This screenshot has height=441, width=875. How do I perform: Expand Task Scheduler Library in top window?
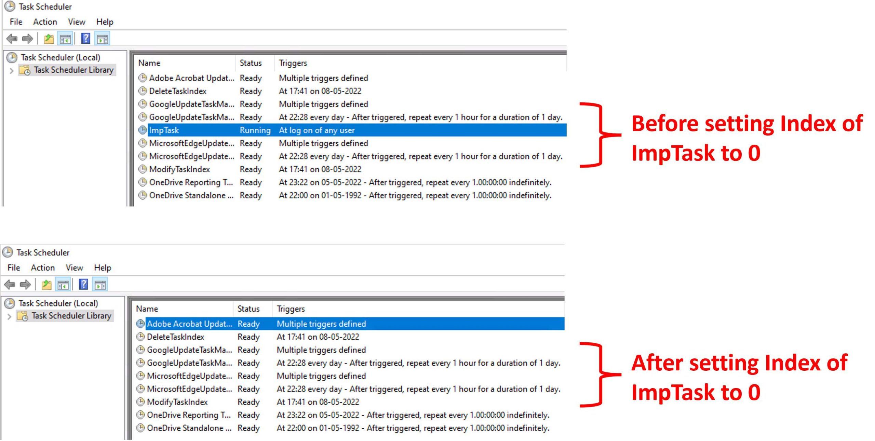12,71
